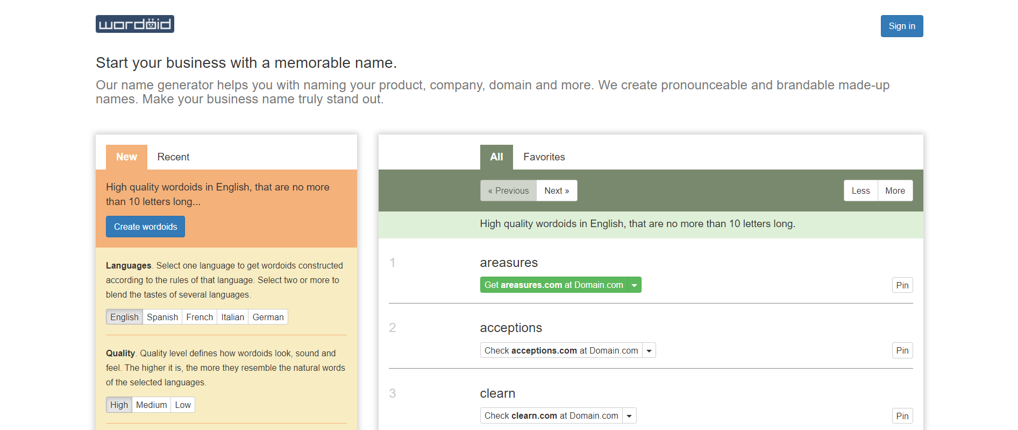Select Italian language option
Image resolution: width=1018 pixels, height=430 pixels.
point(232,317)
